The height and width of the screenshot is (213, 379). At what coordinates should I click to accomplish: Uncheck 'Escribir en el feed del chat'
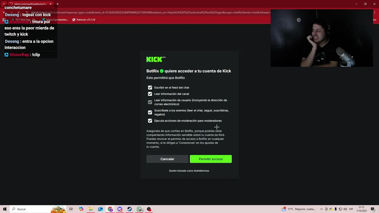point(150,88)
